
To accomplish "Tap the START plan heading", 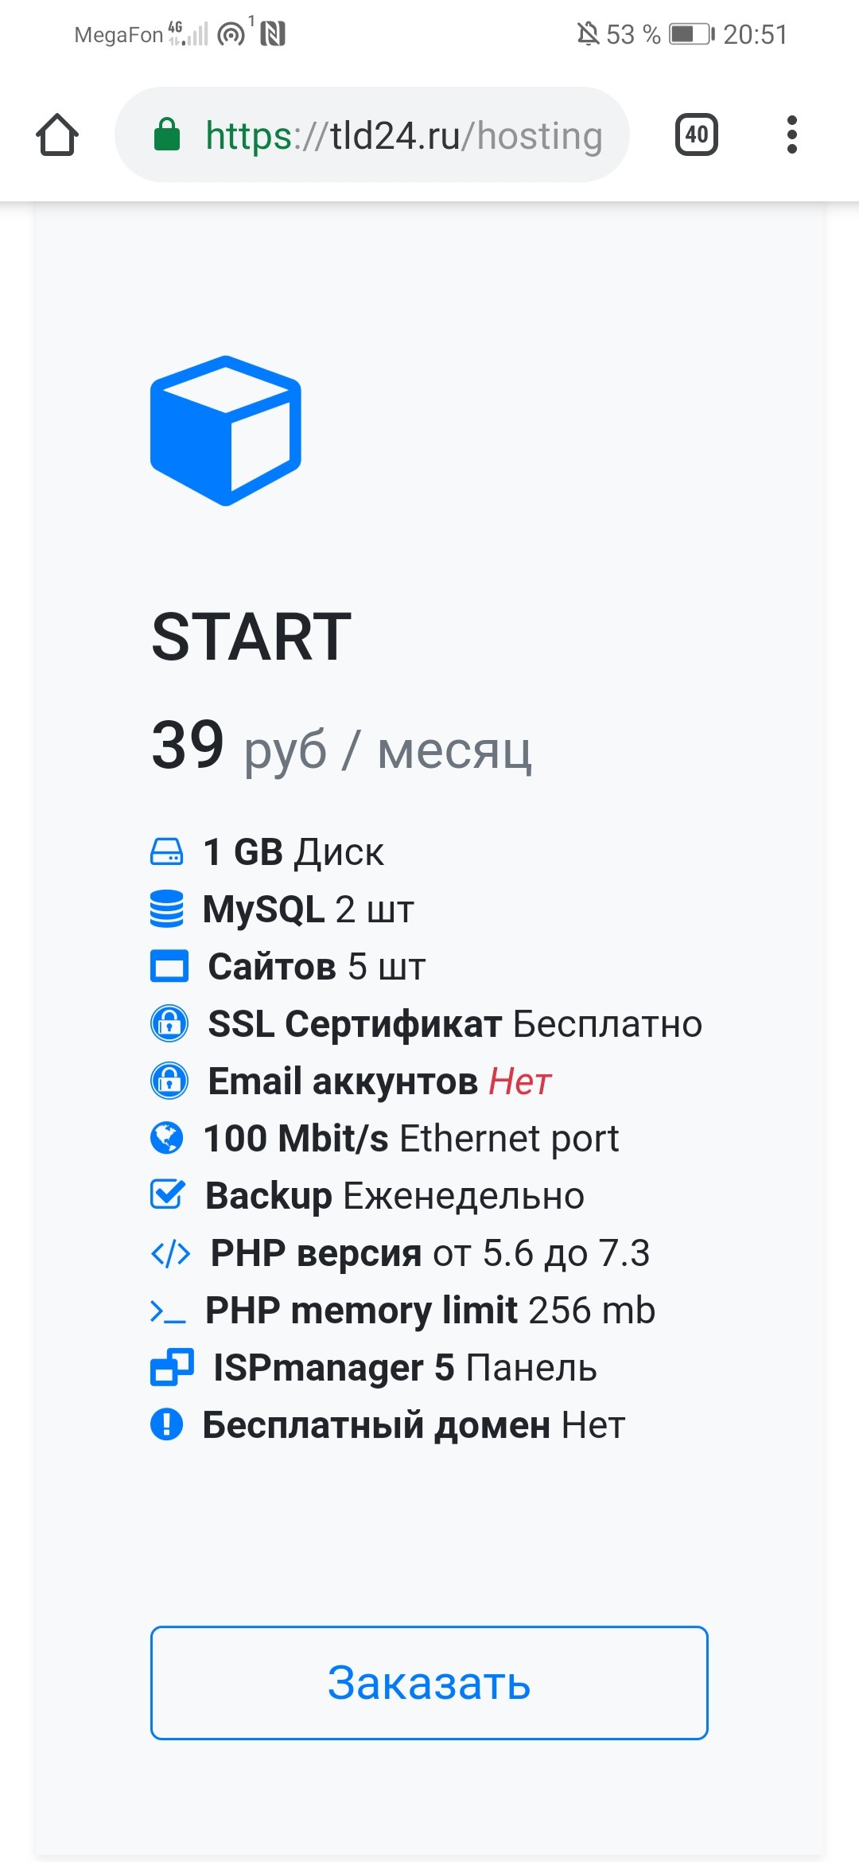I will [x=251, y=637].
